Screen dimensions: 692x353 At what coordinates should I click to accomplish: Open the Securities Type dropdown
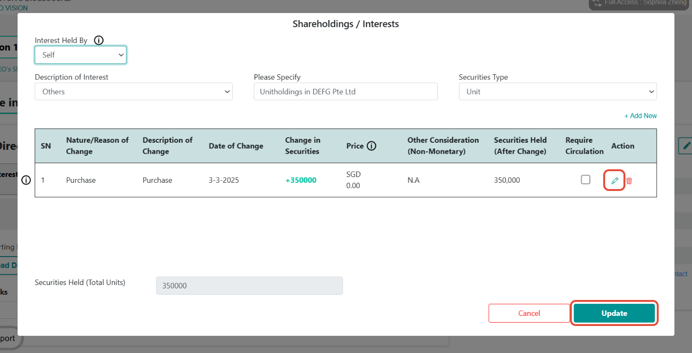tap(558, 92)
